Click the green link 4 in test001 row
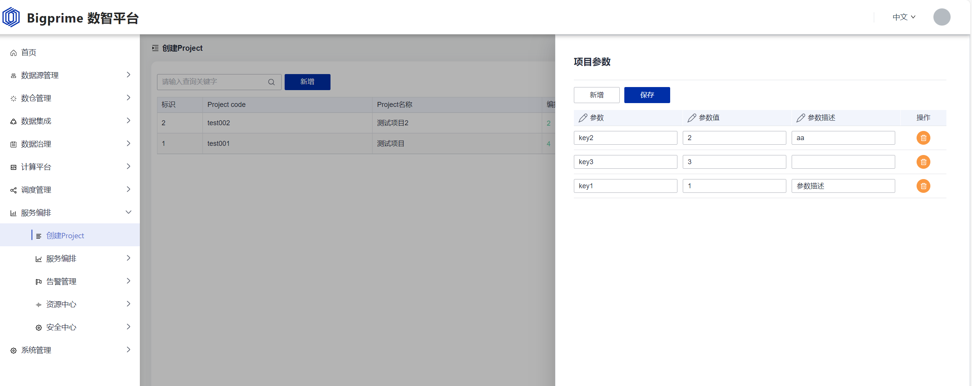Viewport: 972px width, 386px height. pyautogui.click(x=549, y=144)
